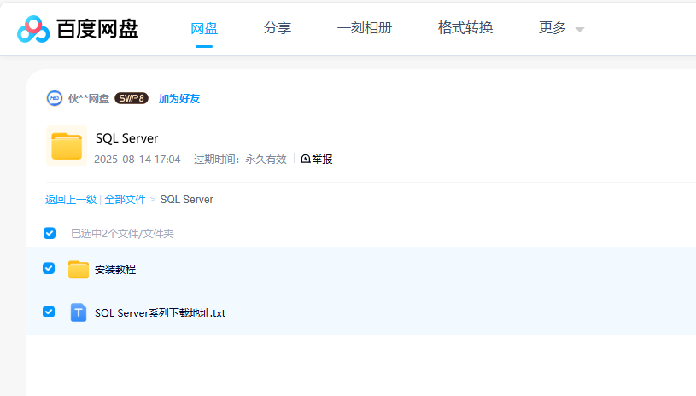Open the 安装教程 folder icon
The width and height of the screenshot is (696, 396).
click(x=79, y=270)
